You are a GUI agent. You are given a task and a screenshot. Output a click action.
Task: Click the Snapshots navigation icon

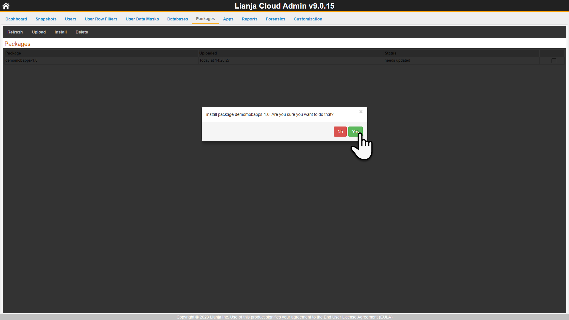tap(46, 19)
